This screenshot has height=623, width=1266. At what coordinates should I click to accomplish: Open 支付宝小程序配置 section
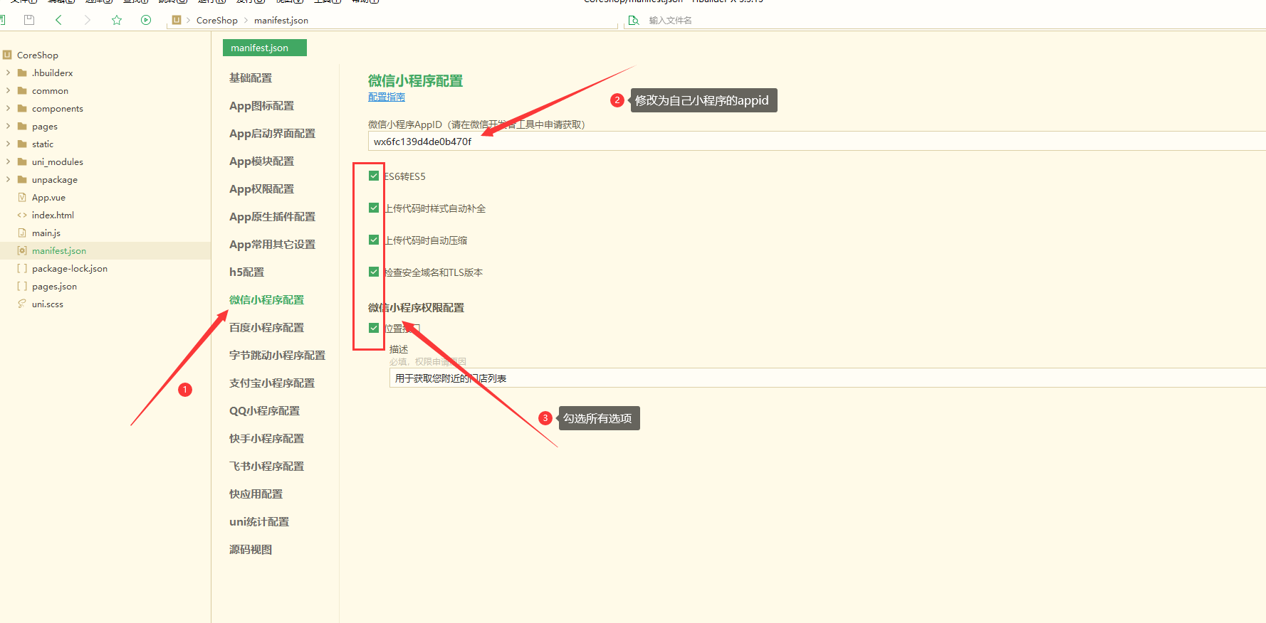point(272,383)
